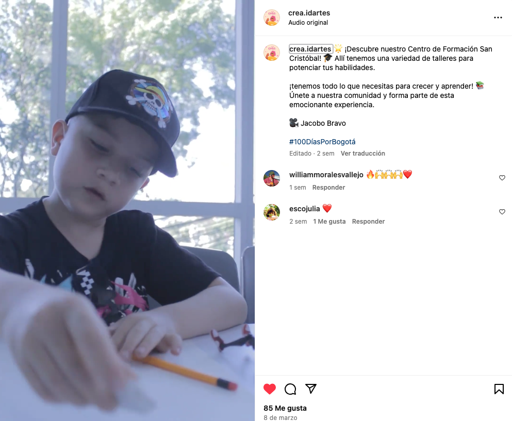Open crea.idartes avatar in header
The width and height of the screenshot is (512, 421).
click(x=272, y=18)
